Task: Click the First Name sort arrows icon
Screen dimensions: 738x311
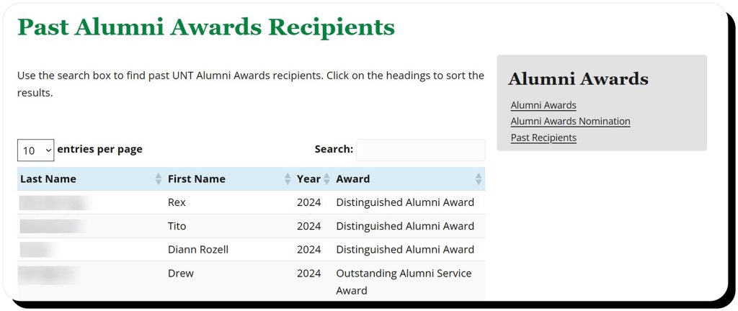Action: pyautogui.click(x=288, y=179)
